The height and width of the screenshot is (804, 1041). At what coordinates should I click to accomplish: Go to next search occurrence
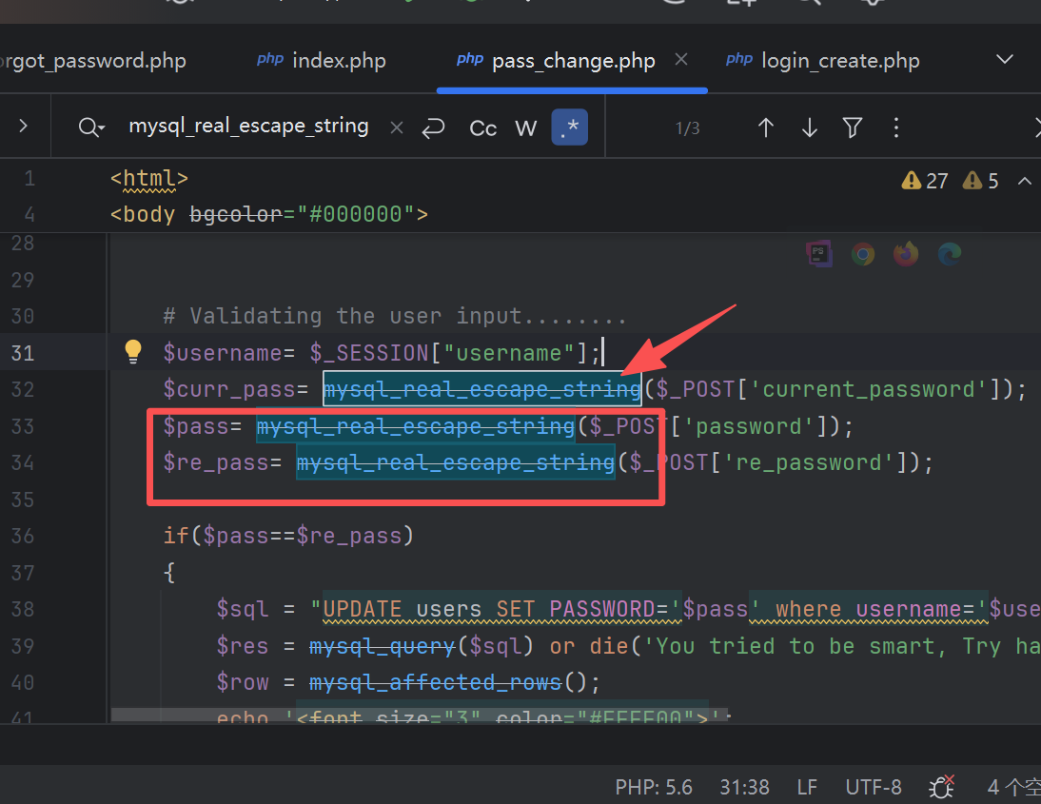coord(810,127)
